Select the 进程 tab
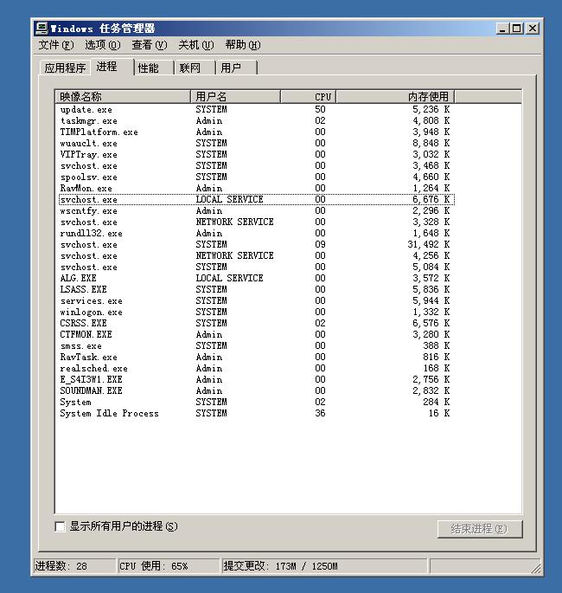Image resolution: width=562 pixels, height=593 pixels. tap(112, 67)
